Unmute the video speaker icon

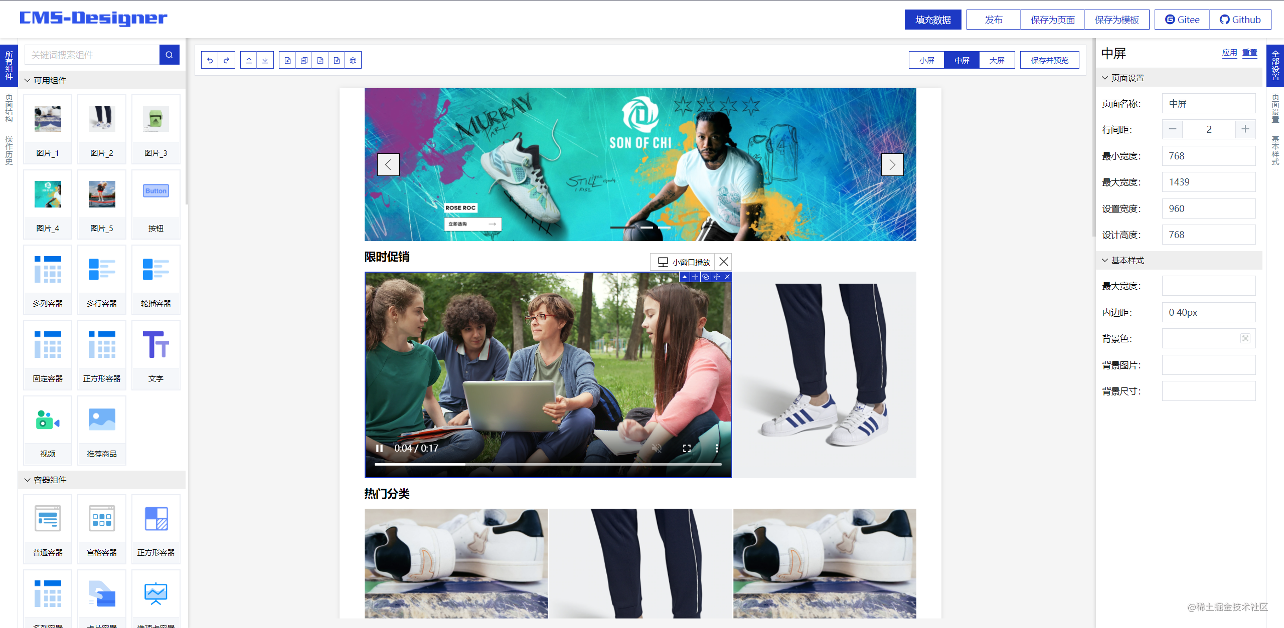(657, 448)
